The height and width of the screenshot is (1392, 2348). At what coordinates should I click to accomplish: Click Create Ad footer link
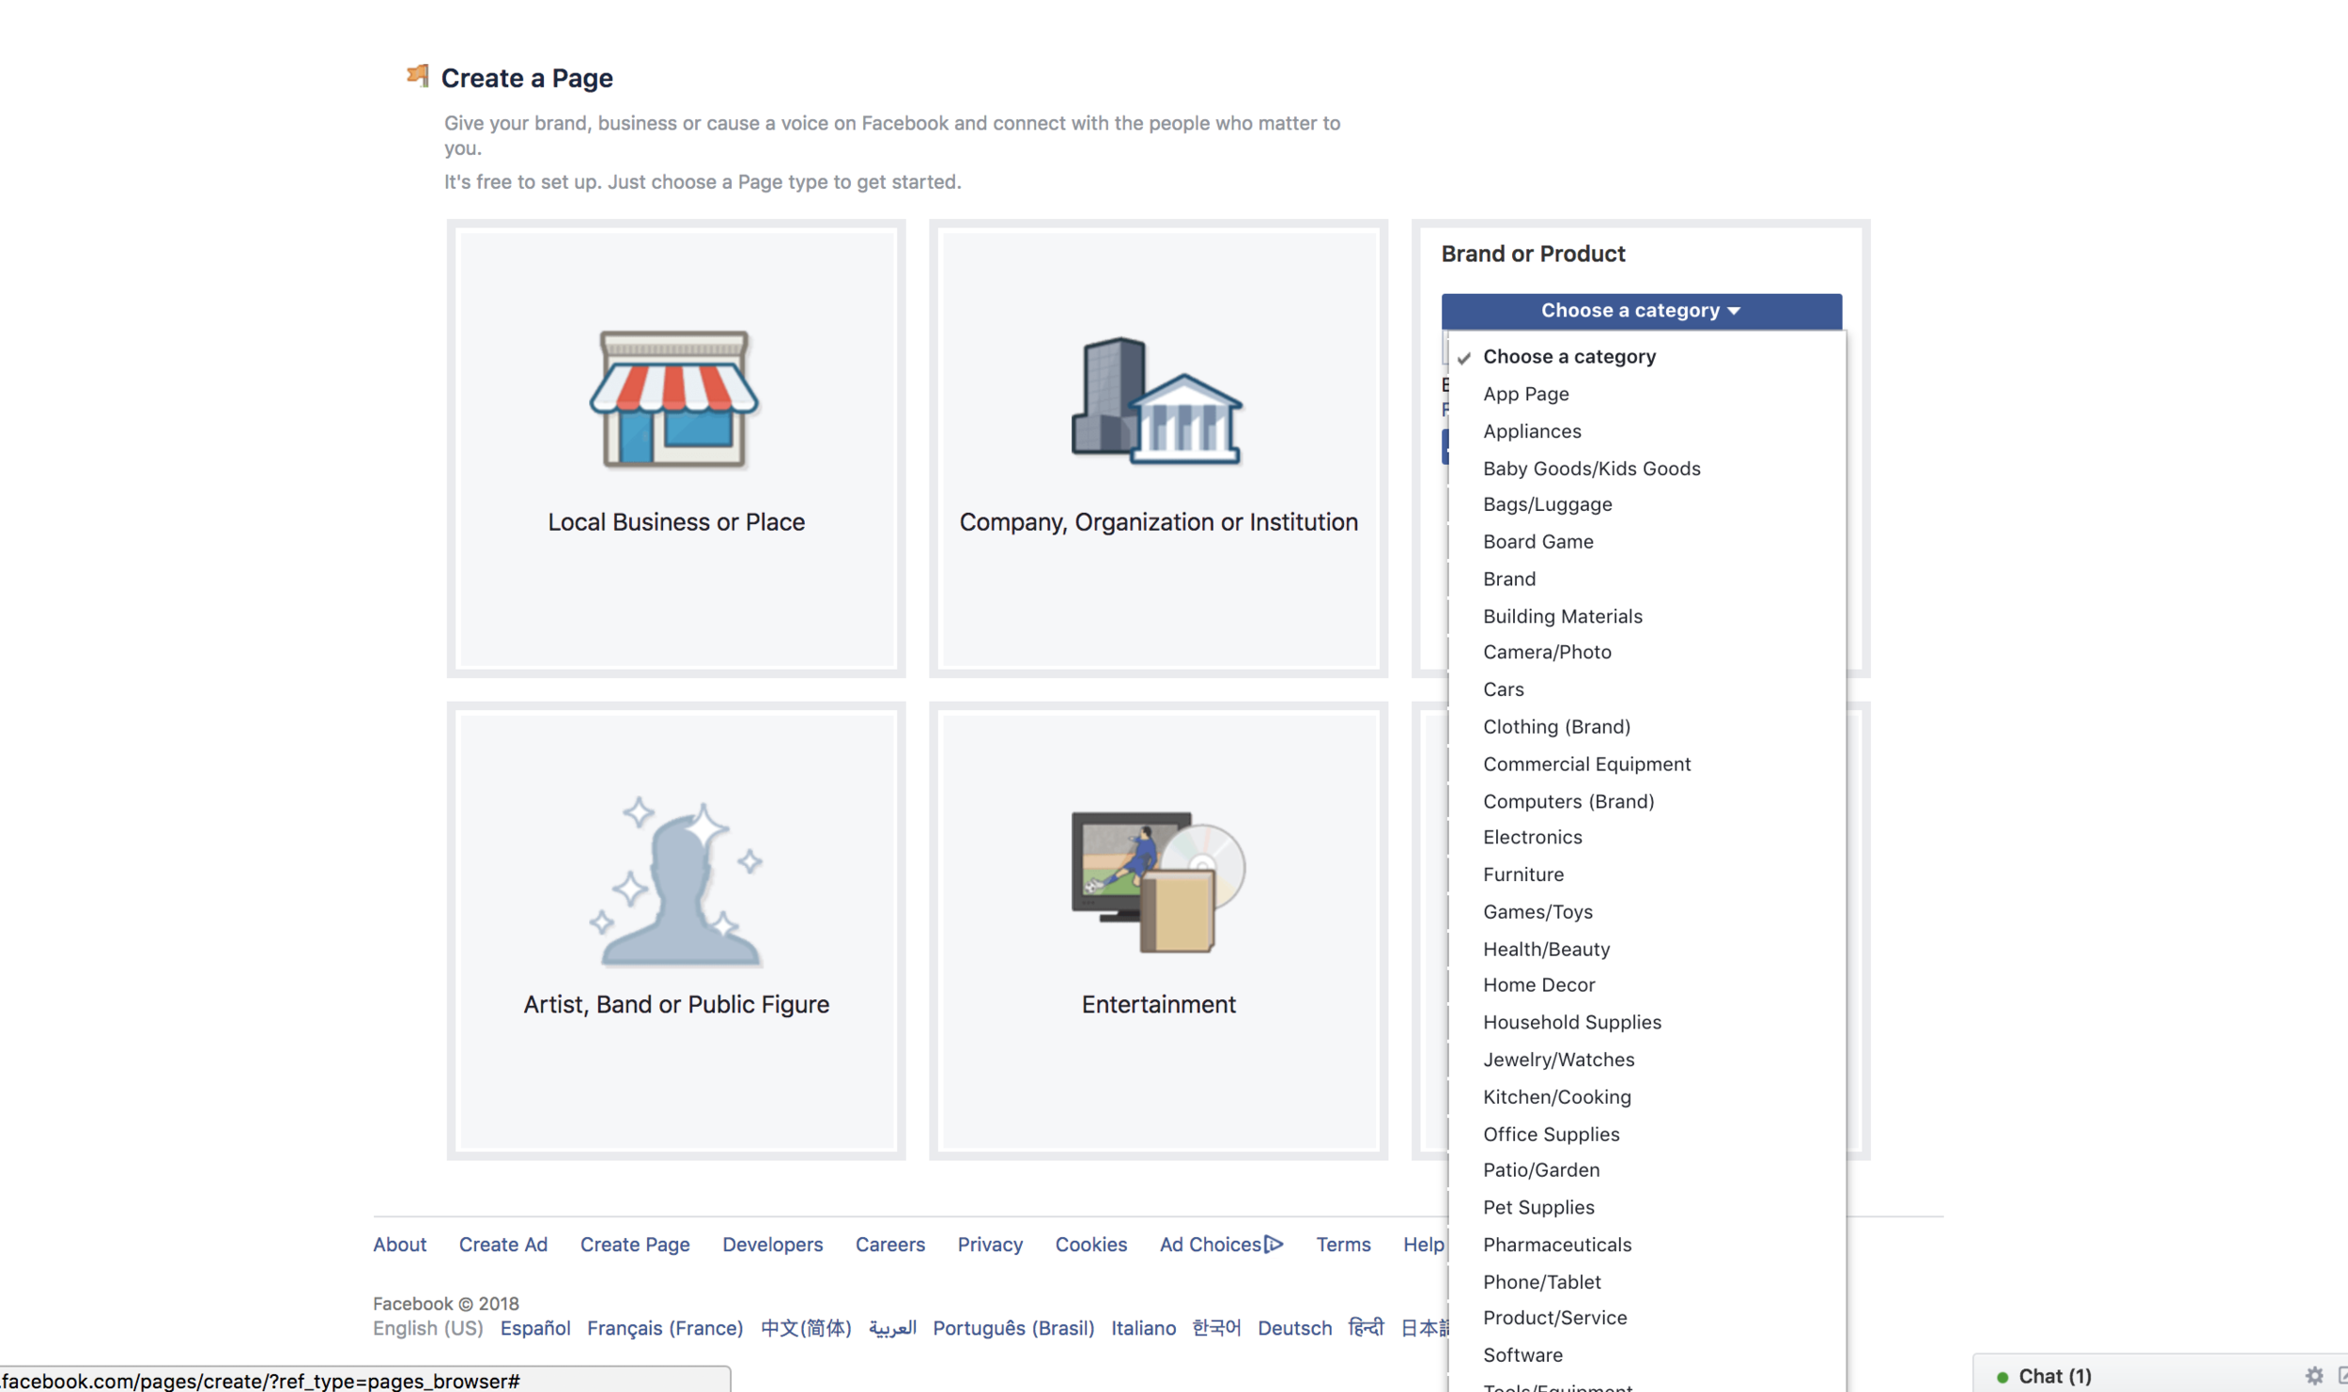point(502,1244)
